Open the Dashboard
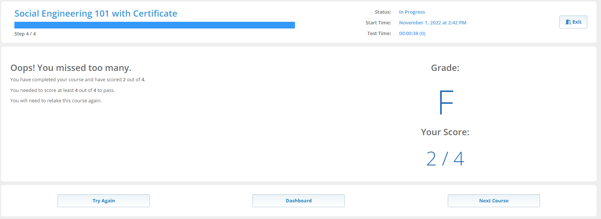The height and width of the screenshot is (219, 601). (x=298, y=201)
